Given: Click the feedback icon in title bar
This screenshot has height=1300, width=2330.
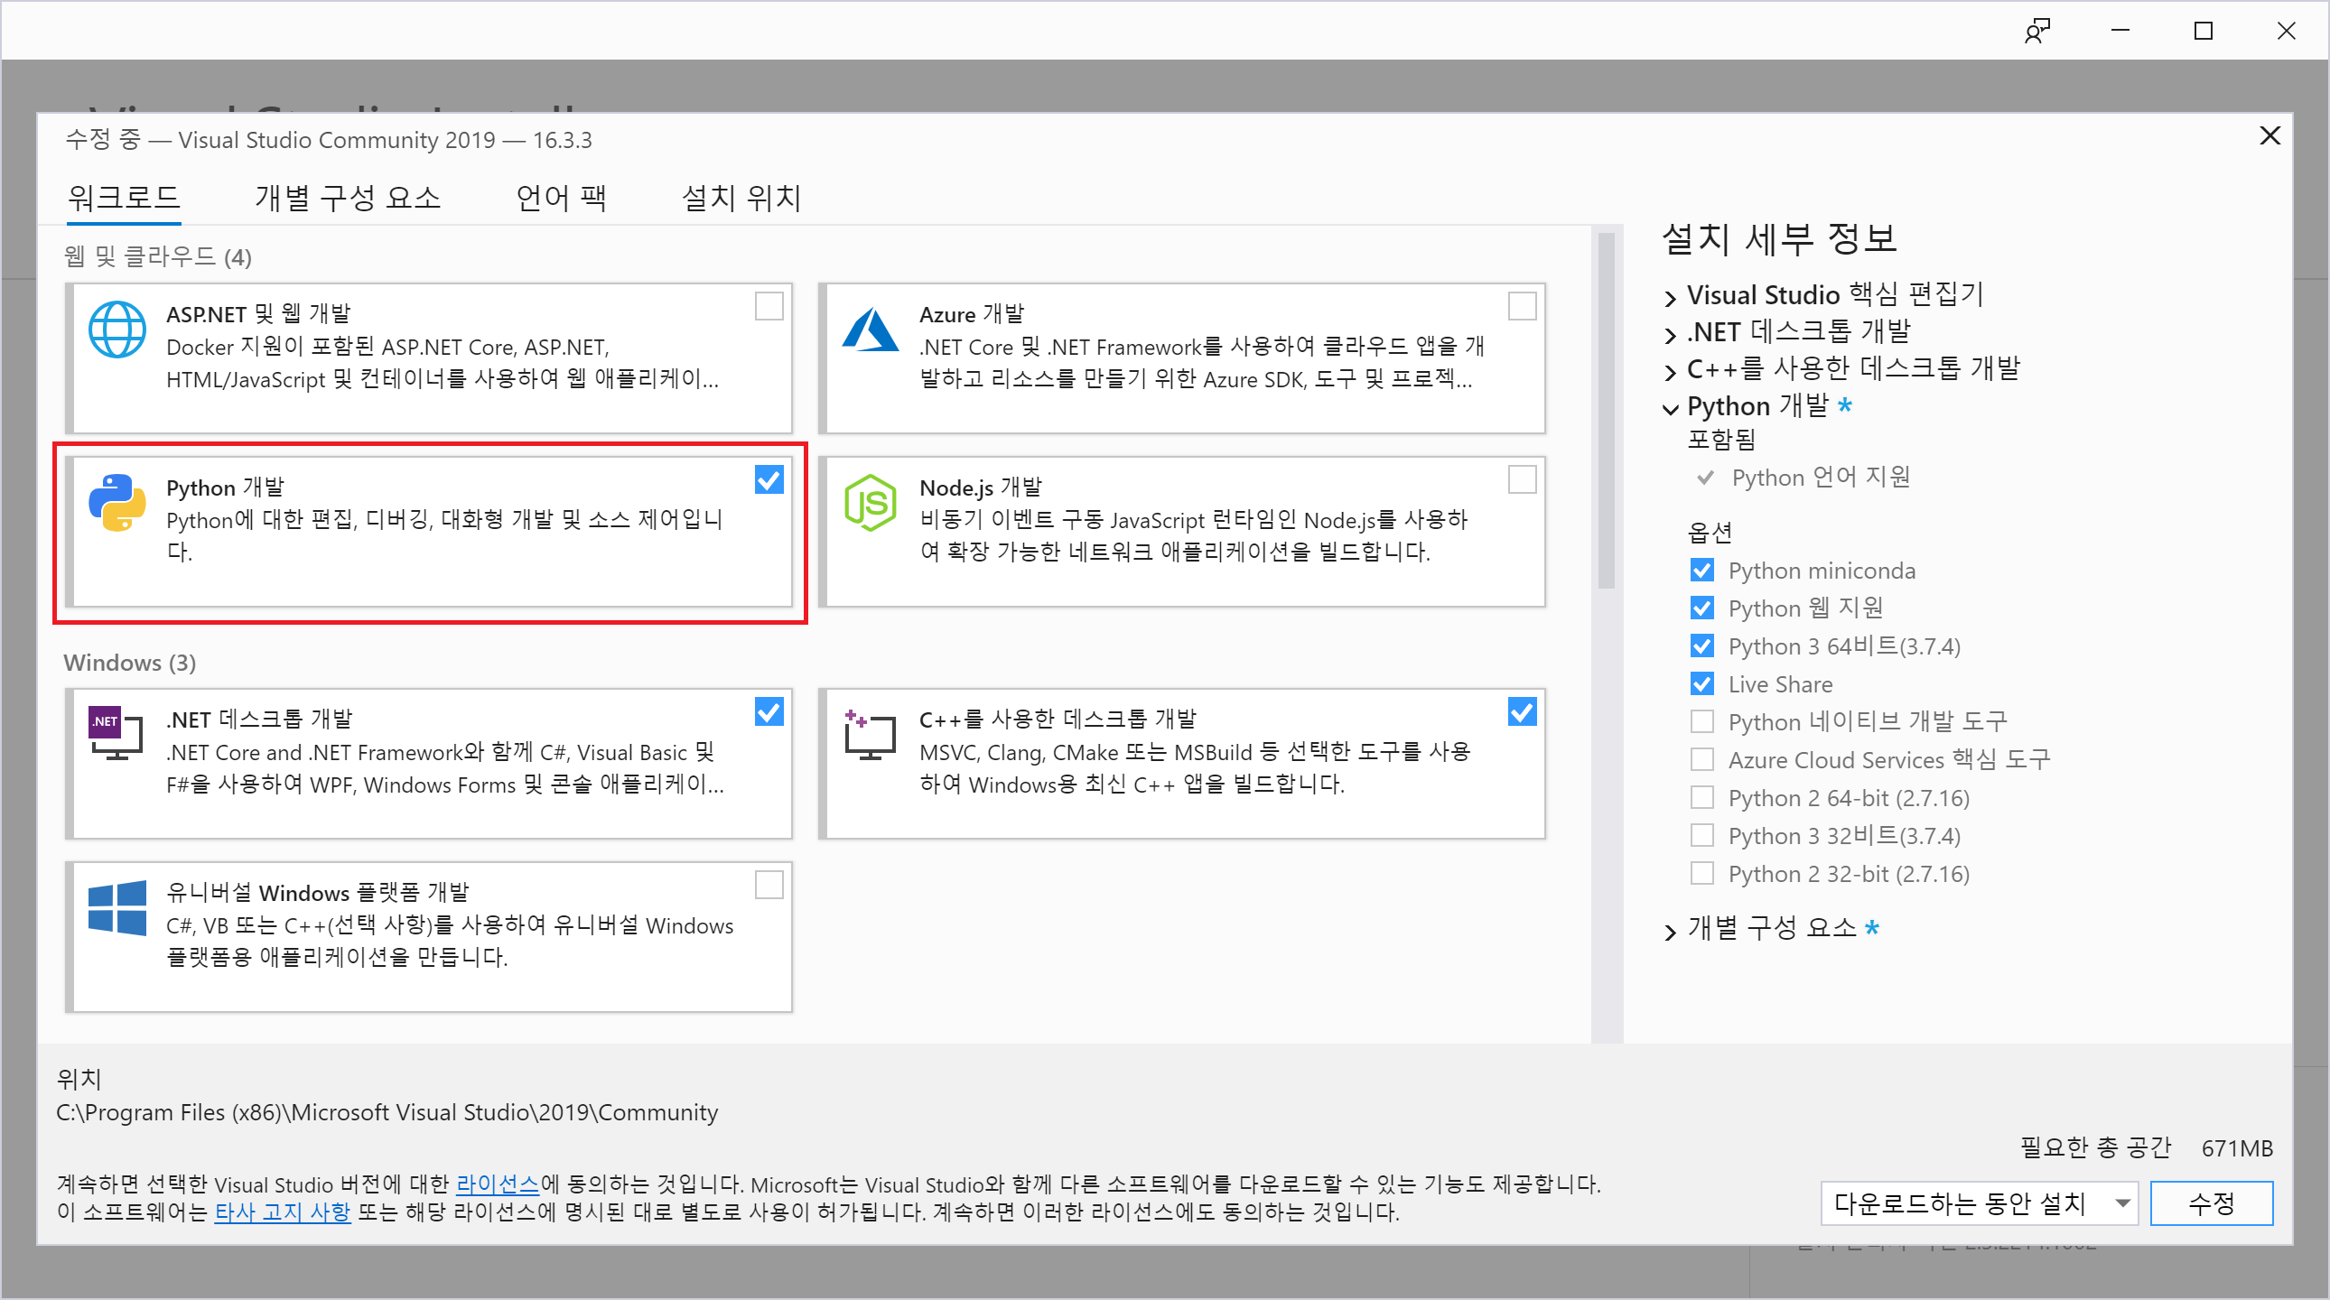Looking at the screenshot, I should (2036, 31).
